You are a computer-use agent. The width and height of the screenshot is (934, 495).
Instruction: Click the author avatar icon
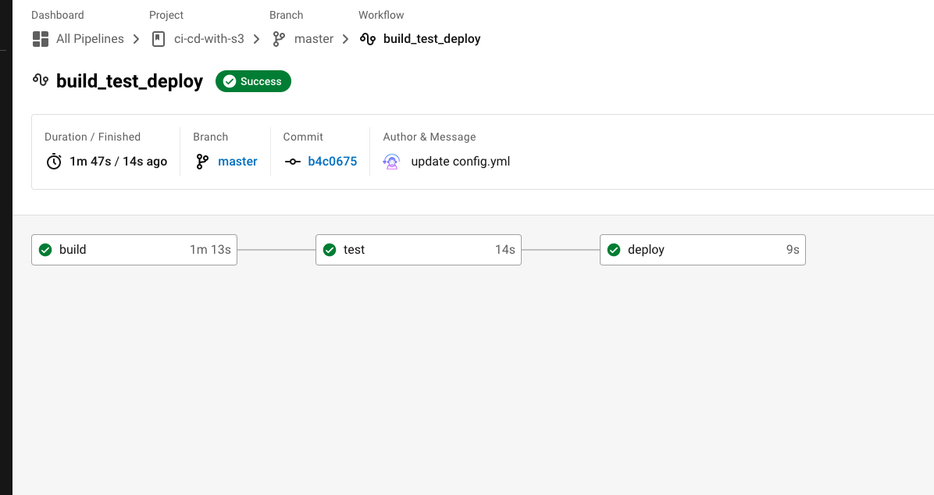(391, 162)
